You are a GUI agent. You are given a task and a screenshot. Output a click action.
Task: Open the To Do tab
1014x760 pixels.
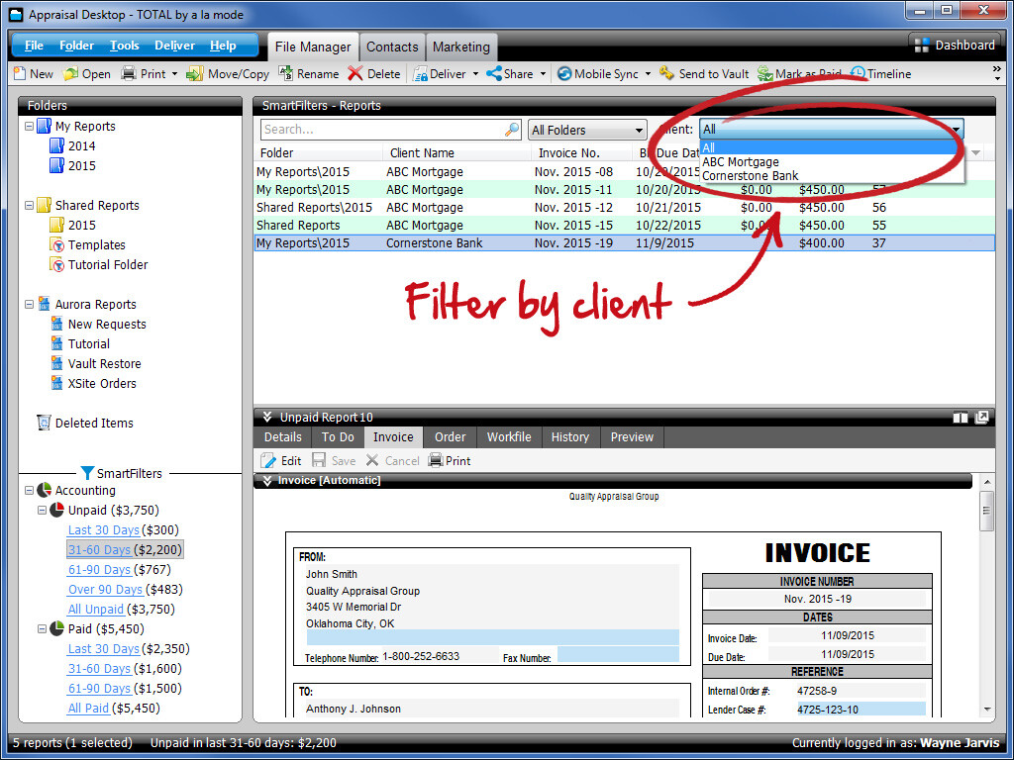[338, 437]
